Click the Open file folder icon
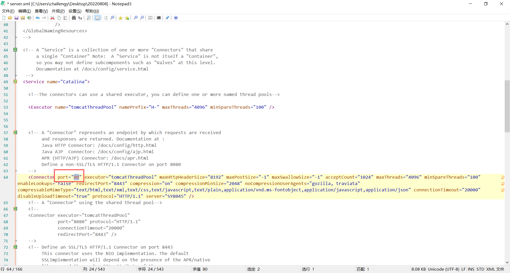The width and height of the screenshot is (510, 273). (10, 18)
